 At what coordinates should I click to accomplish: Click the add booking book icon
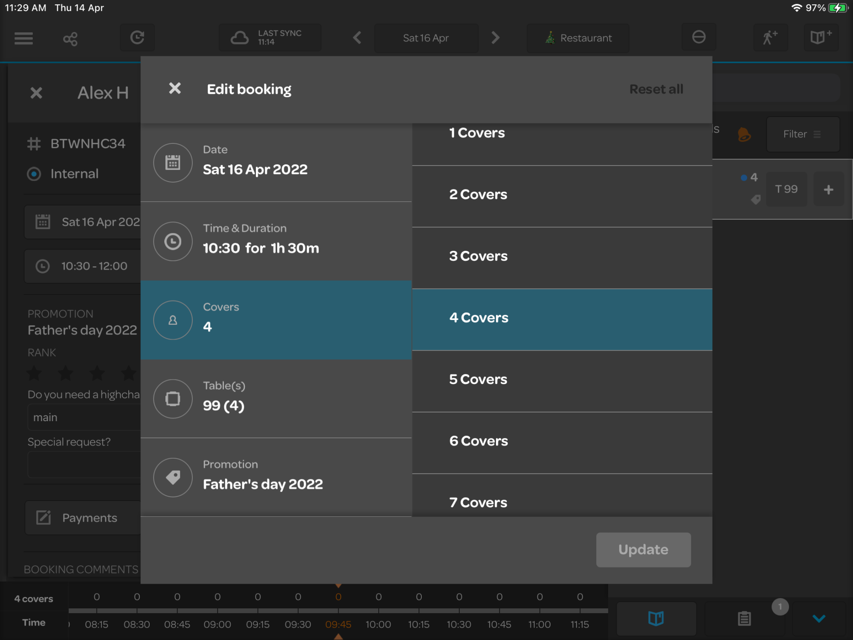pyautogui.click(x=821, y=38)
